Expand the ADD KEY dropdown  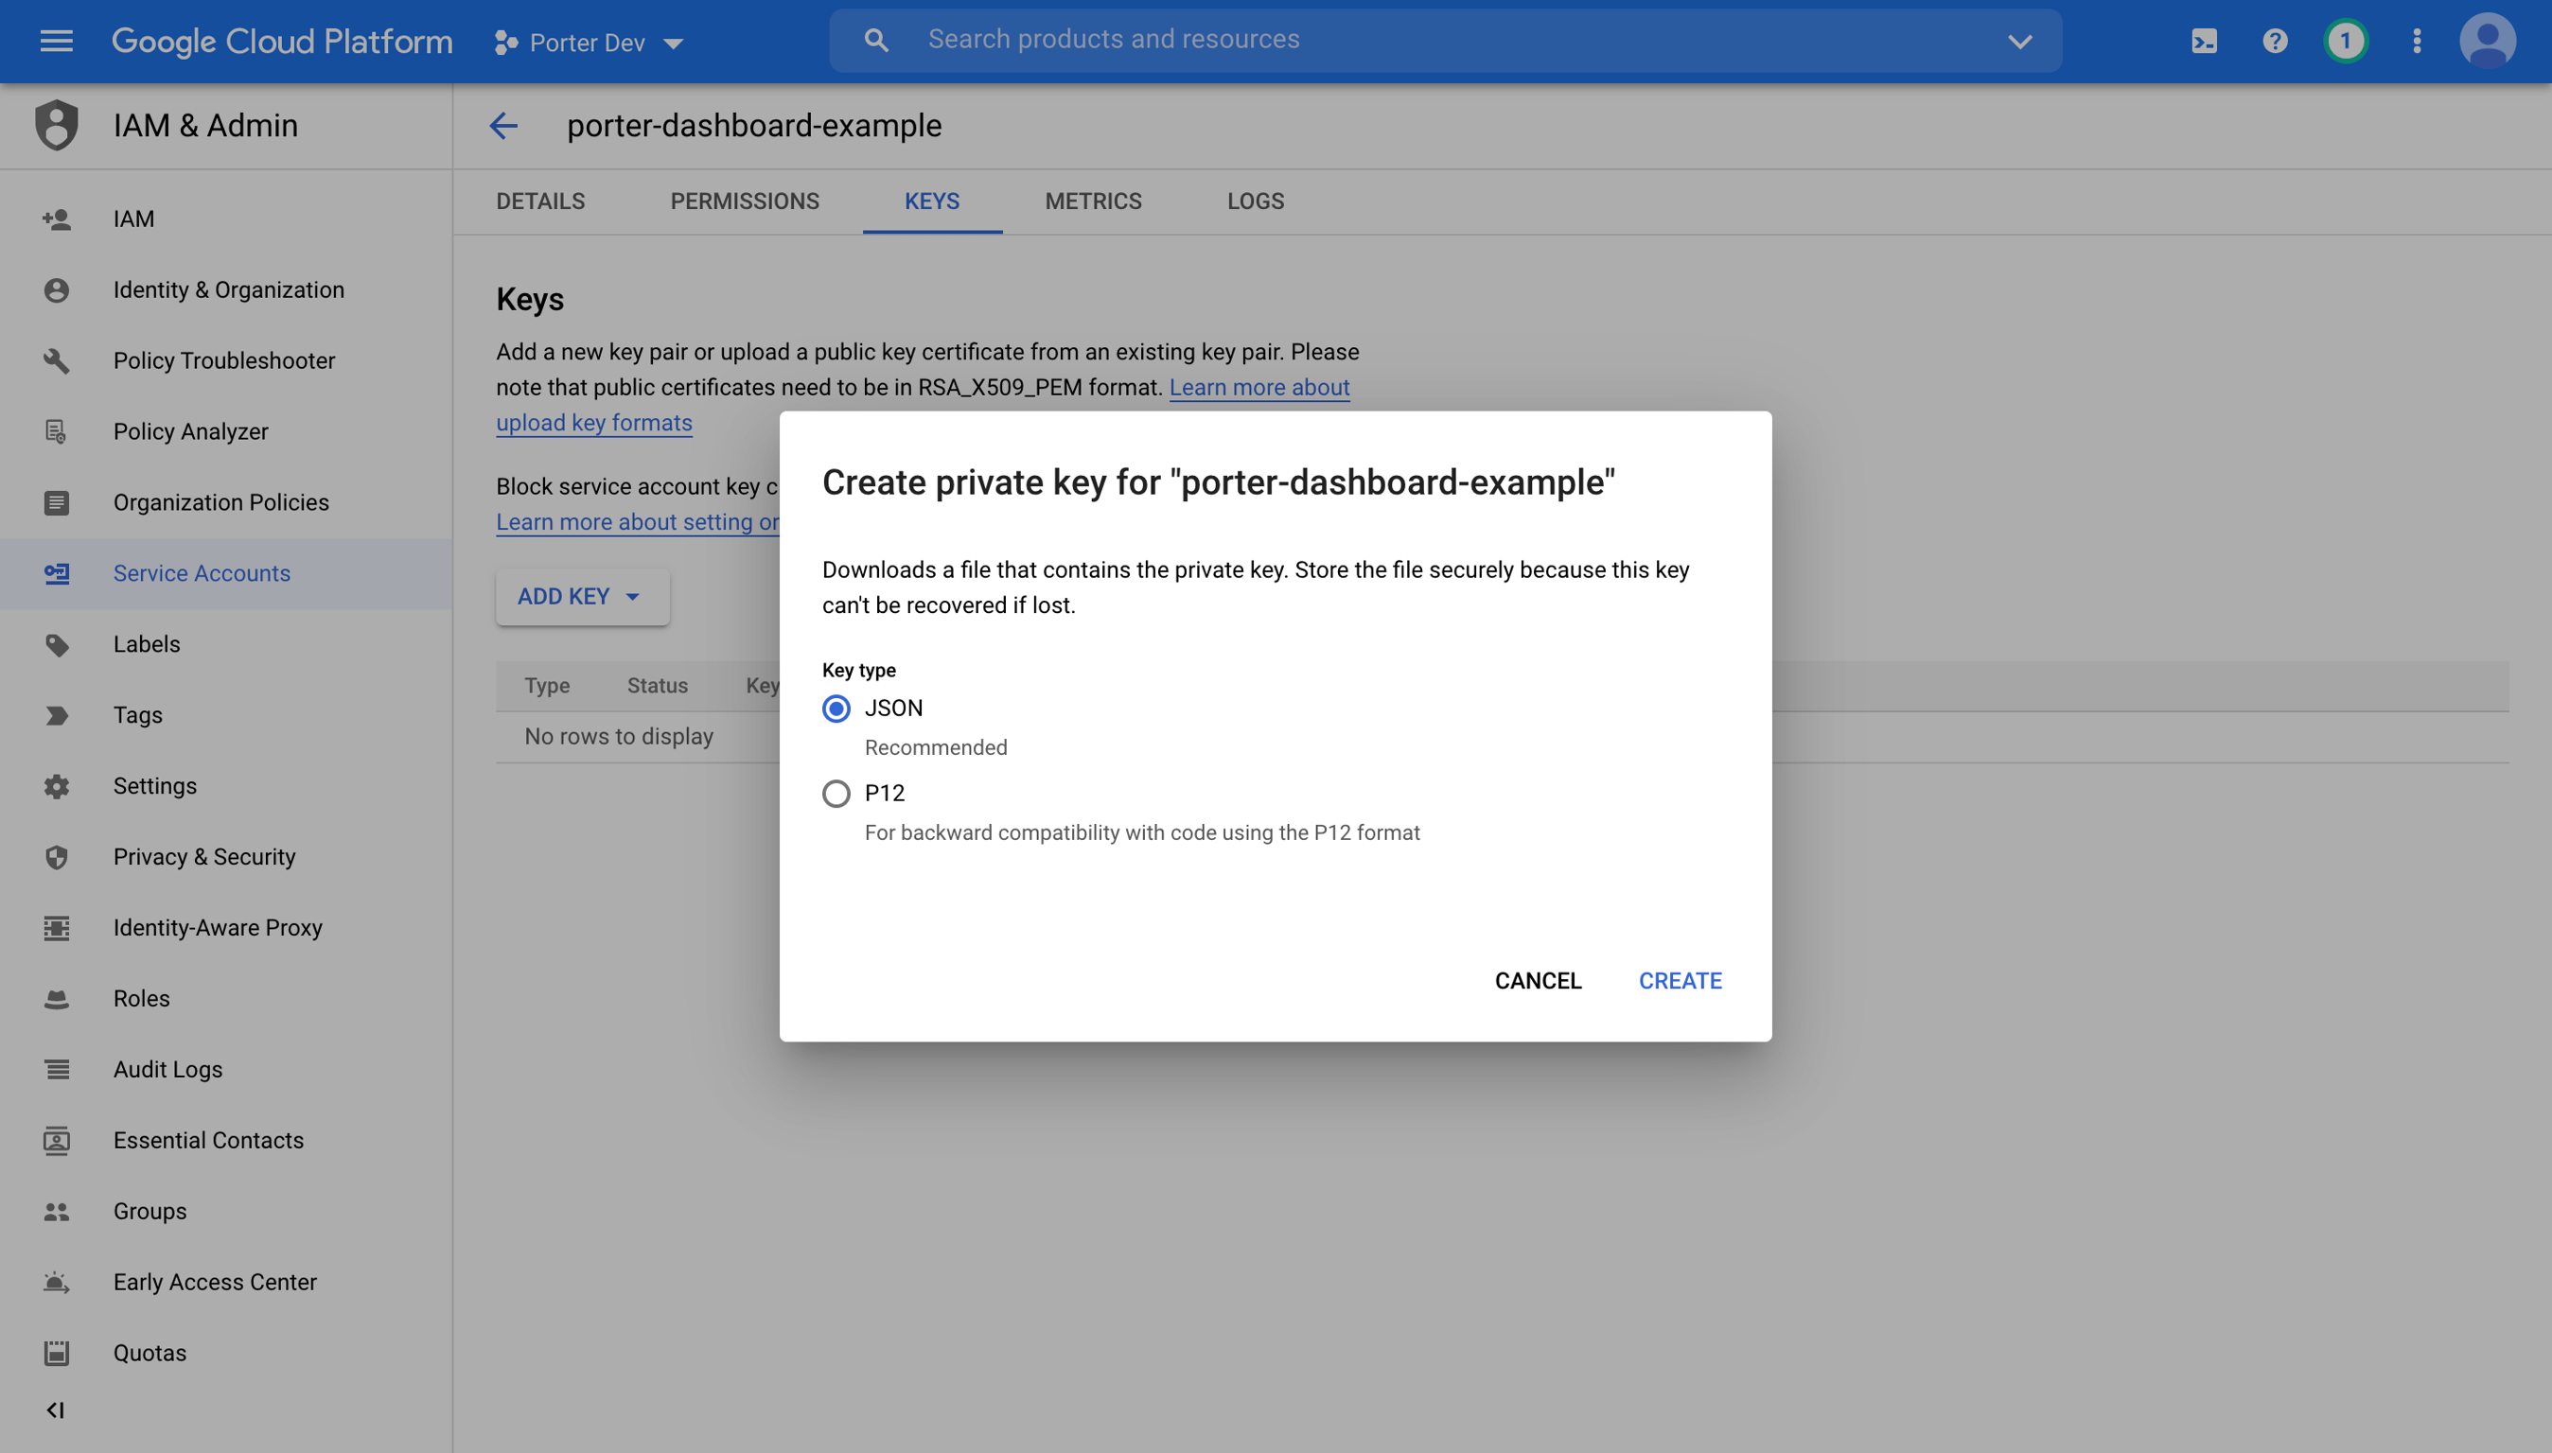pyautogui.click(x=582, y=597)
